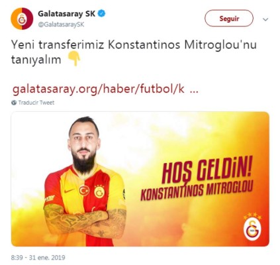Expand the truncated link ellipsis

[194, 91]
